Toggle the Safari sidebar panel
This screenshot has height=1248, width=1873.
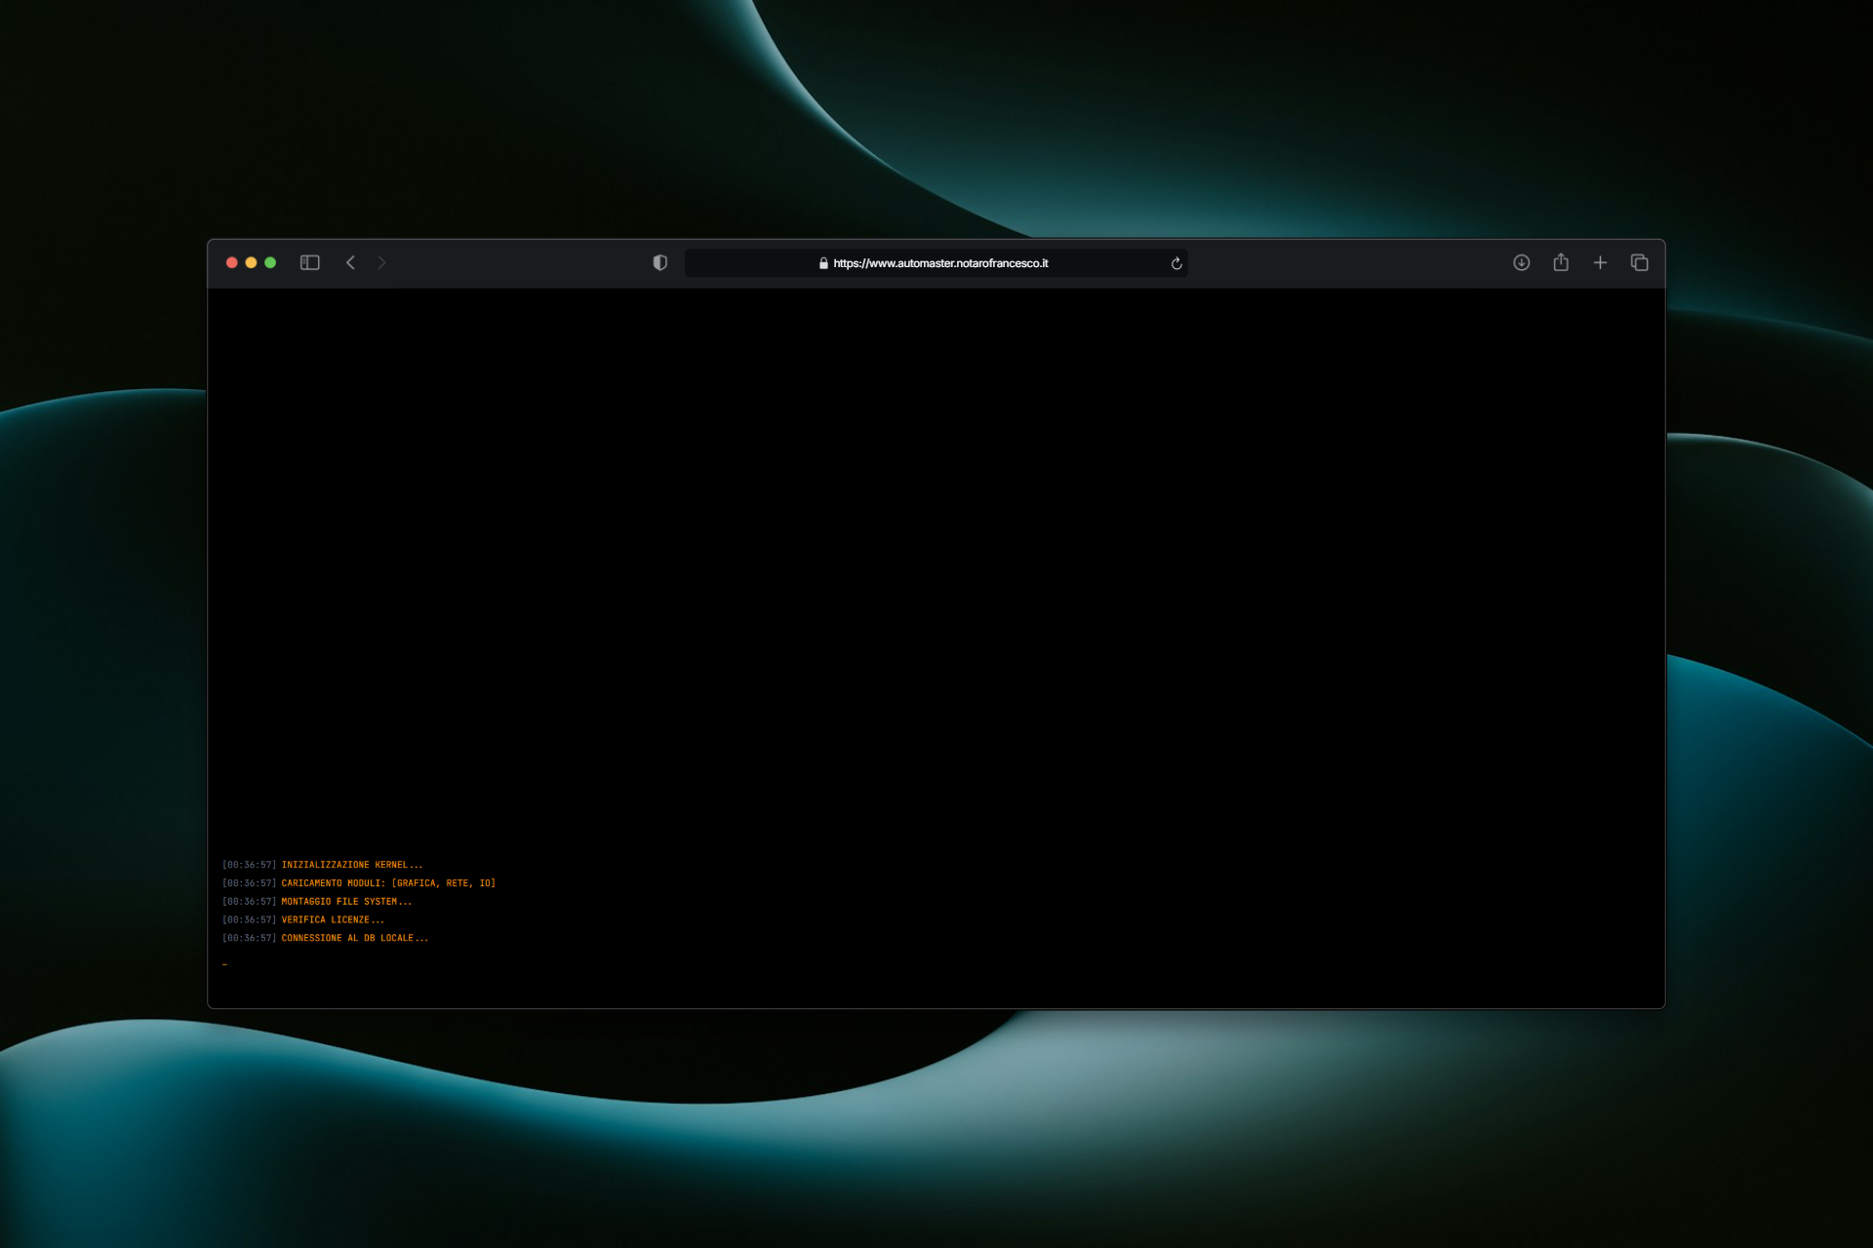pos(309,262)
